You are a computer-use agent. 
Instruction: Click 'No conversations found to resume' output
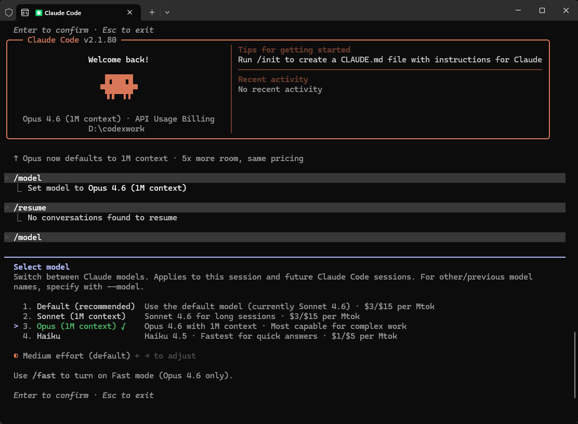[102, 218]
